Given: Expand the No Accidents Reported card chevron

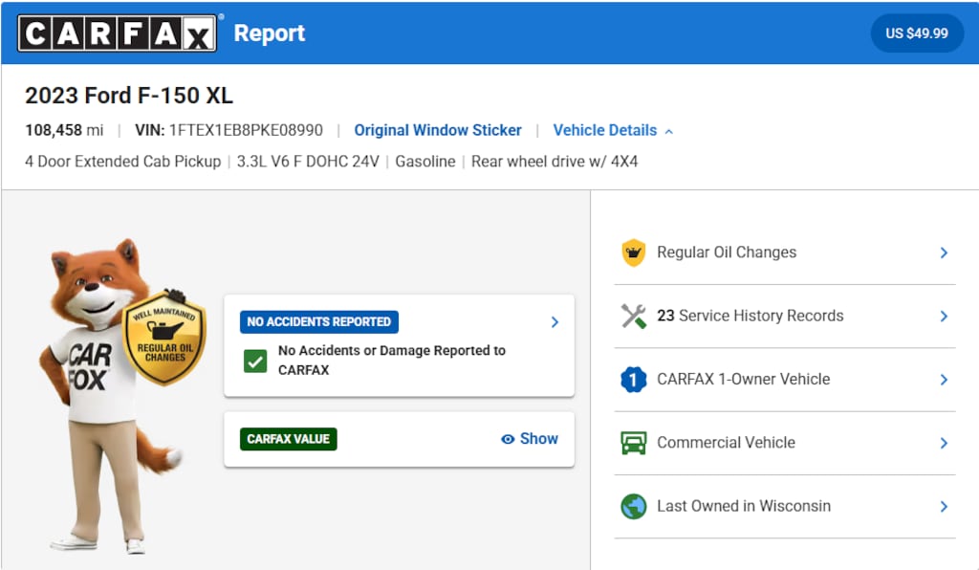Looking at the screenshot, I should click(x=555, y=322).
